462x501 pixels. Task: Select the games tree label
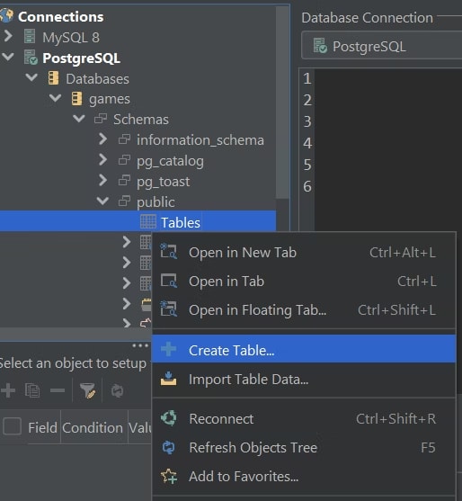point(109,99)
